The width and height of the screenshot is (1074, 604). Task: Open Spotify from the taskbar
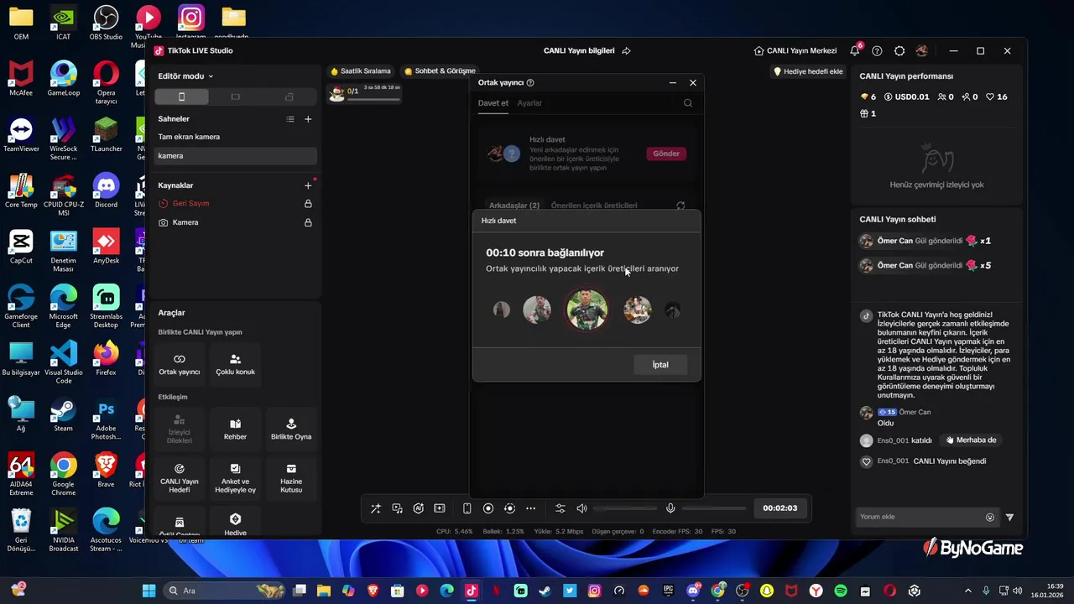(841, 591)
